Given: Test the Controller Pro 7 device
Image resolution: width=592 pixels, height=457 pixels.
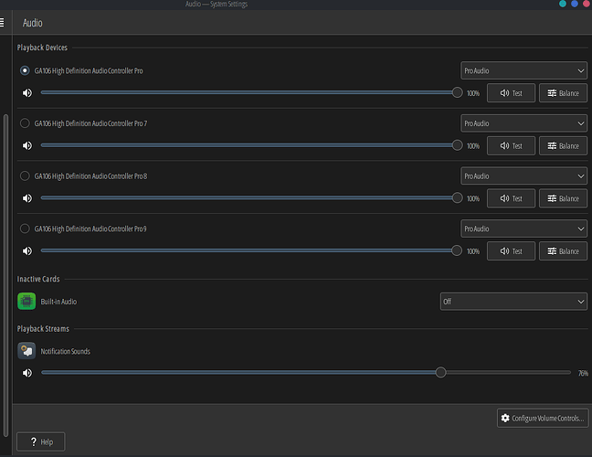Looking at the screenshot, I should [x=511, y=145].
